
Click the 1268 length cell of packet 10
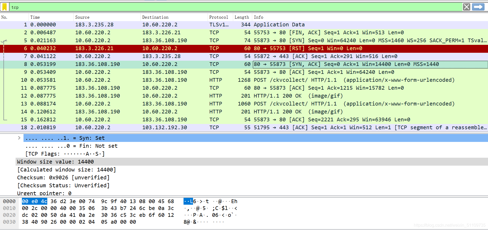(x=244, y=80)
